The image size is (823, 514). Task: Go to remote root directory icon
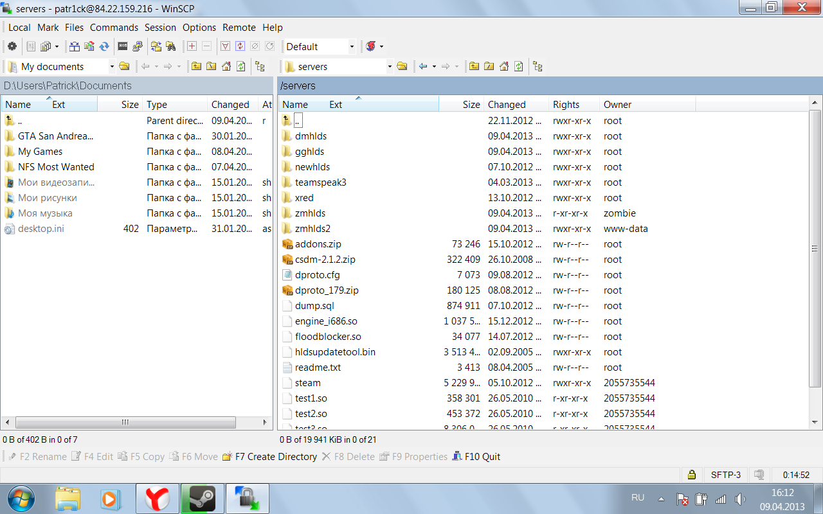(x=489, y=66)
